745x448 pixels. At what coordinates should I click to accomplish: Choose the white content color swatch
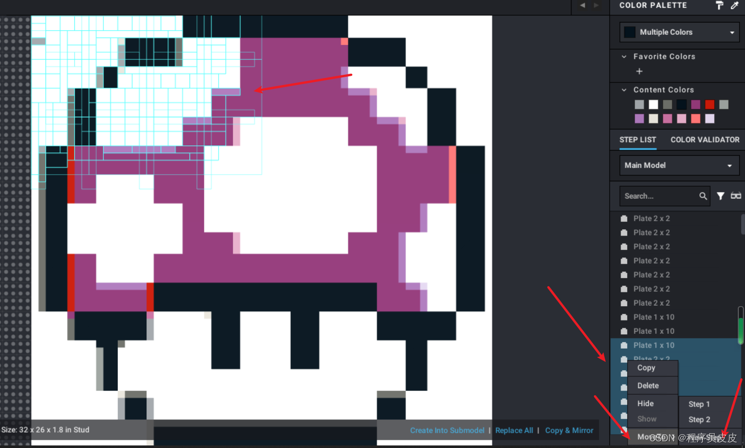(x=653, y=104)
